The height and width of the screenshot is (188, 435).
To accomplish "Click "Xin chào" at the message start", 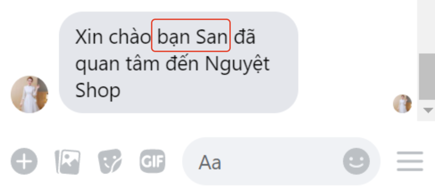I will coord(113,37).
